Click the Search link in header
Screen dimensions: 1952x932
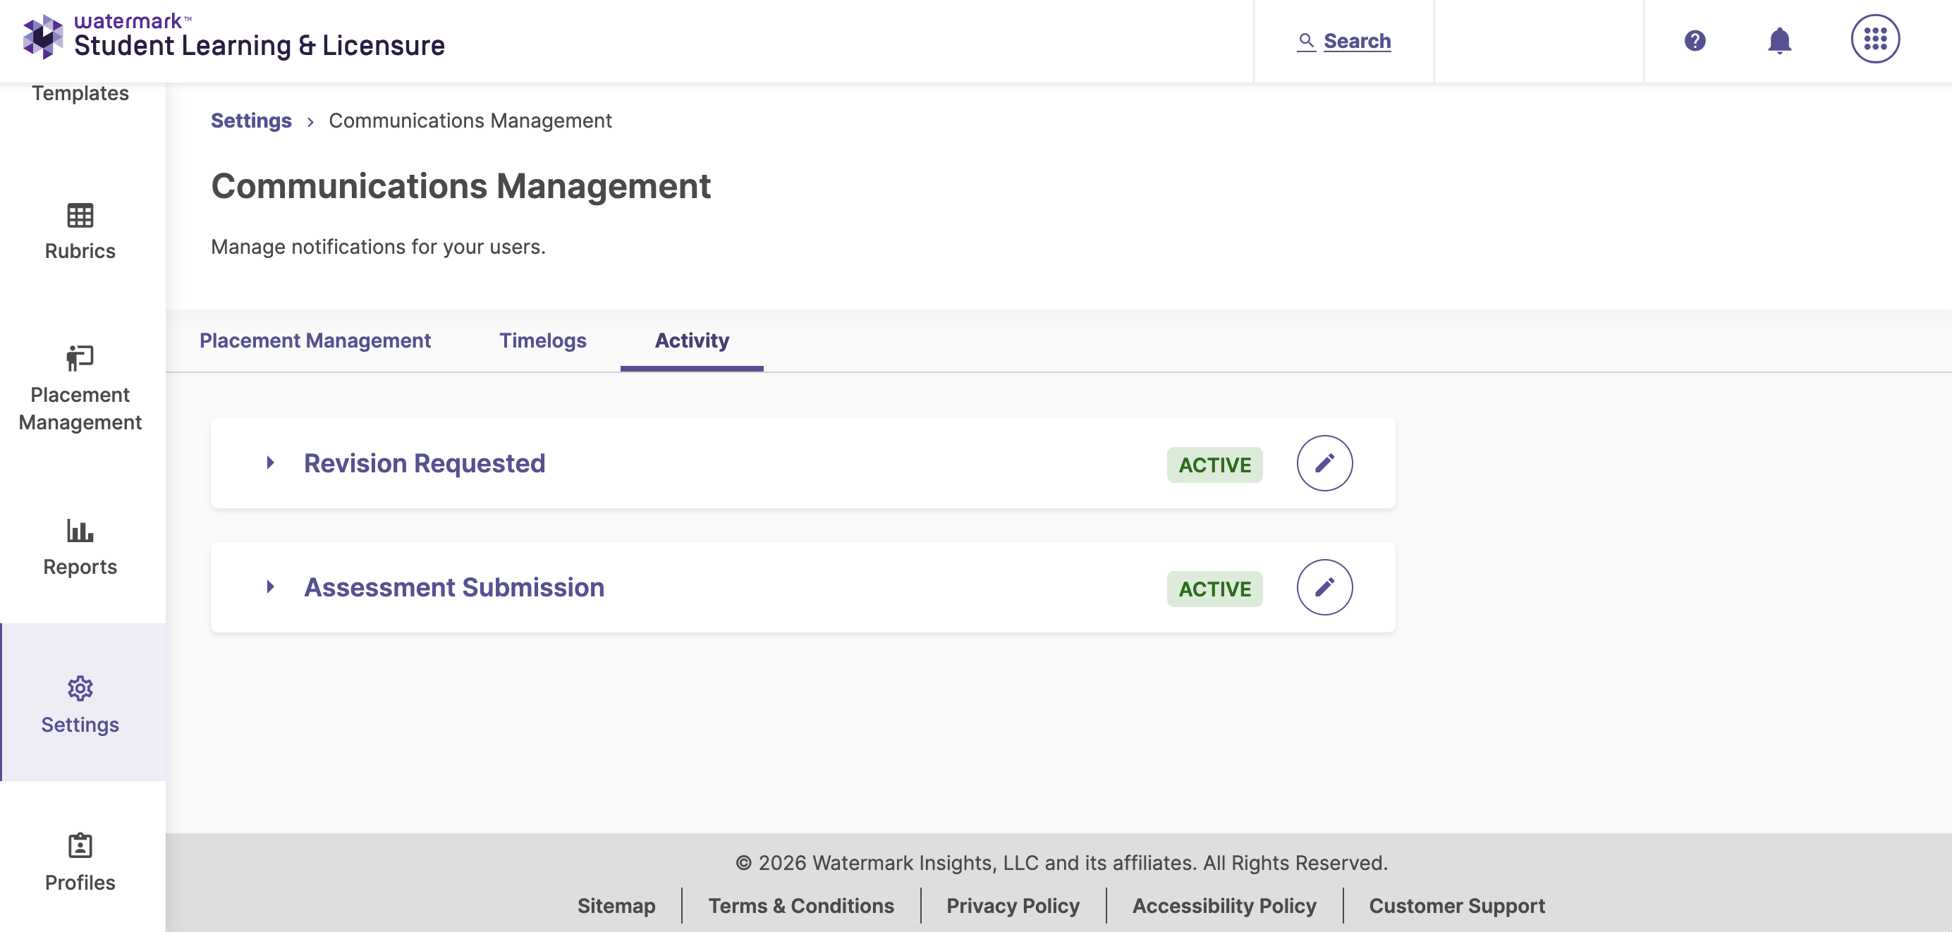pos(1356,41)
